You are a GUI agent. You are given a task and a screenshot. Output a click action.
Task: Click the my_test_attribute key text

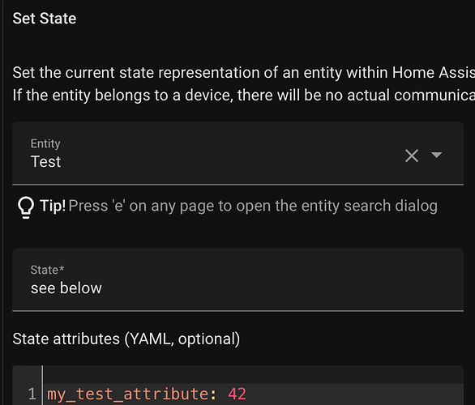point(128,394)
